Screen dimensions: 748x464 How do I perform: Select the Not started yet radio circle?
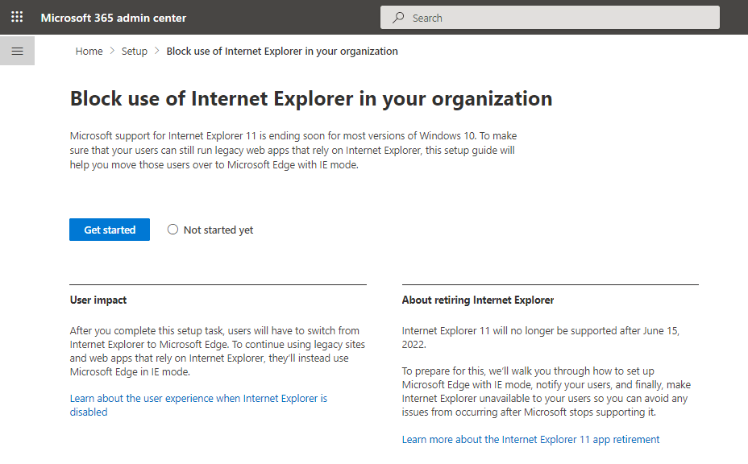[172, 230]
